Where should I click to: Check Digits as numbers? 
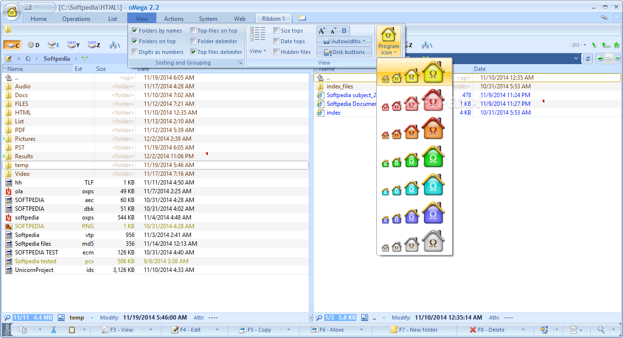pyautogui.click(x=135, y=52)
